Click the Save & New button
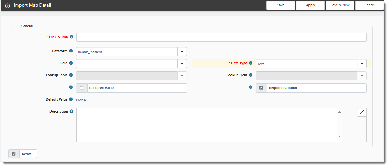The width and height of the screenshot is (389, 167). click(x=340, y=5)
